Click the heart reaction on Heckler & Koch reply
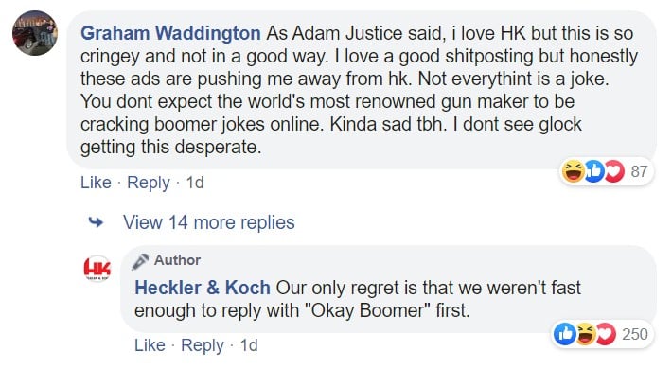Image resolution: width=672 pixels, height=369 pixels. click(x=606, y=334)
